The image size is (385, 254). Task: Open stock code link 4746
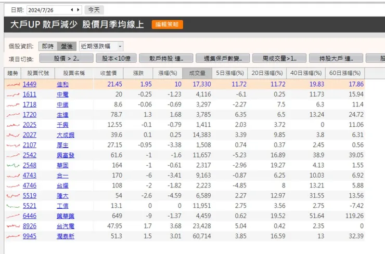[x=30, y=185]
